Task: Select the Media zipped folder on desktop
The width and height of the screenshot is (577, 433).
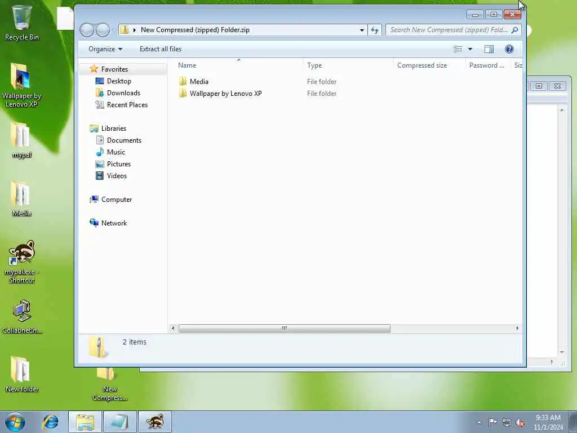Action: click(21, 198)
